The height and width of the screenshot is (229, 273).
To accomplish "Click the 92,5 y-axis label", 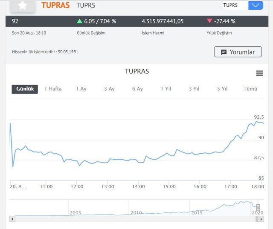I will tap(259, 117).
